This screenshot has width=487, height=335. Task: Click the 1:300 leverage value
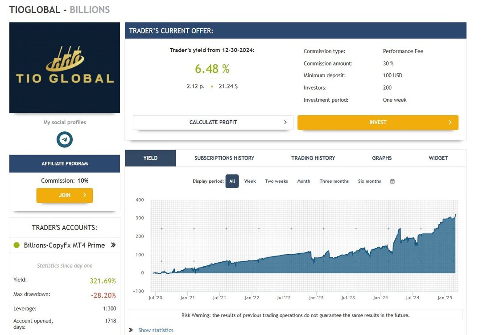110,309
